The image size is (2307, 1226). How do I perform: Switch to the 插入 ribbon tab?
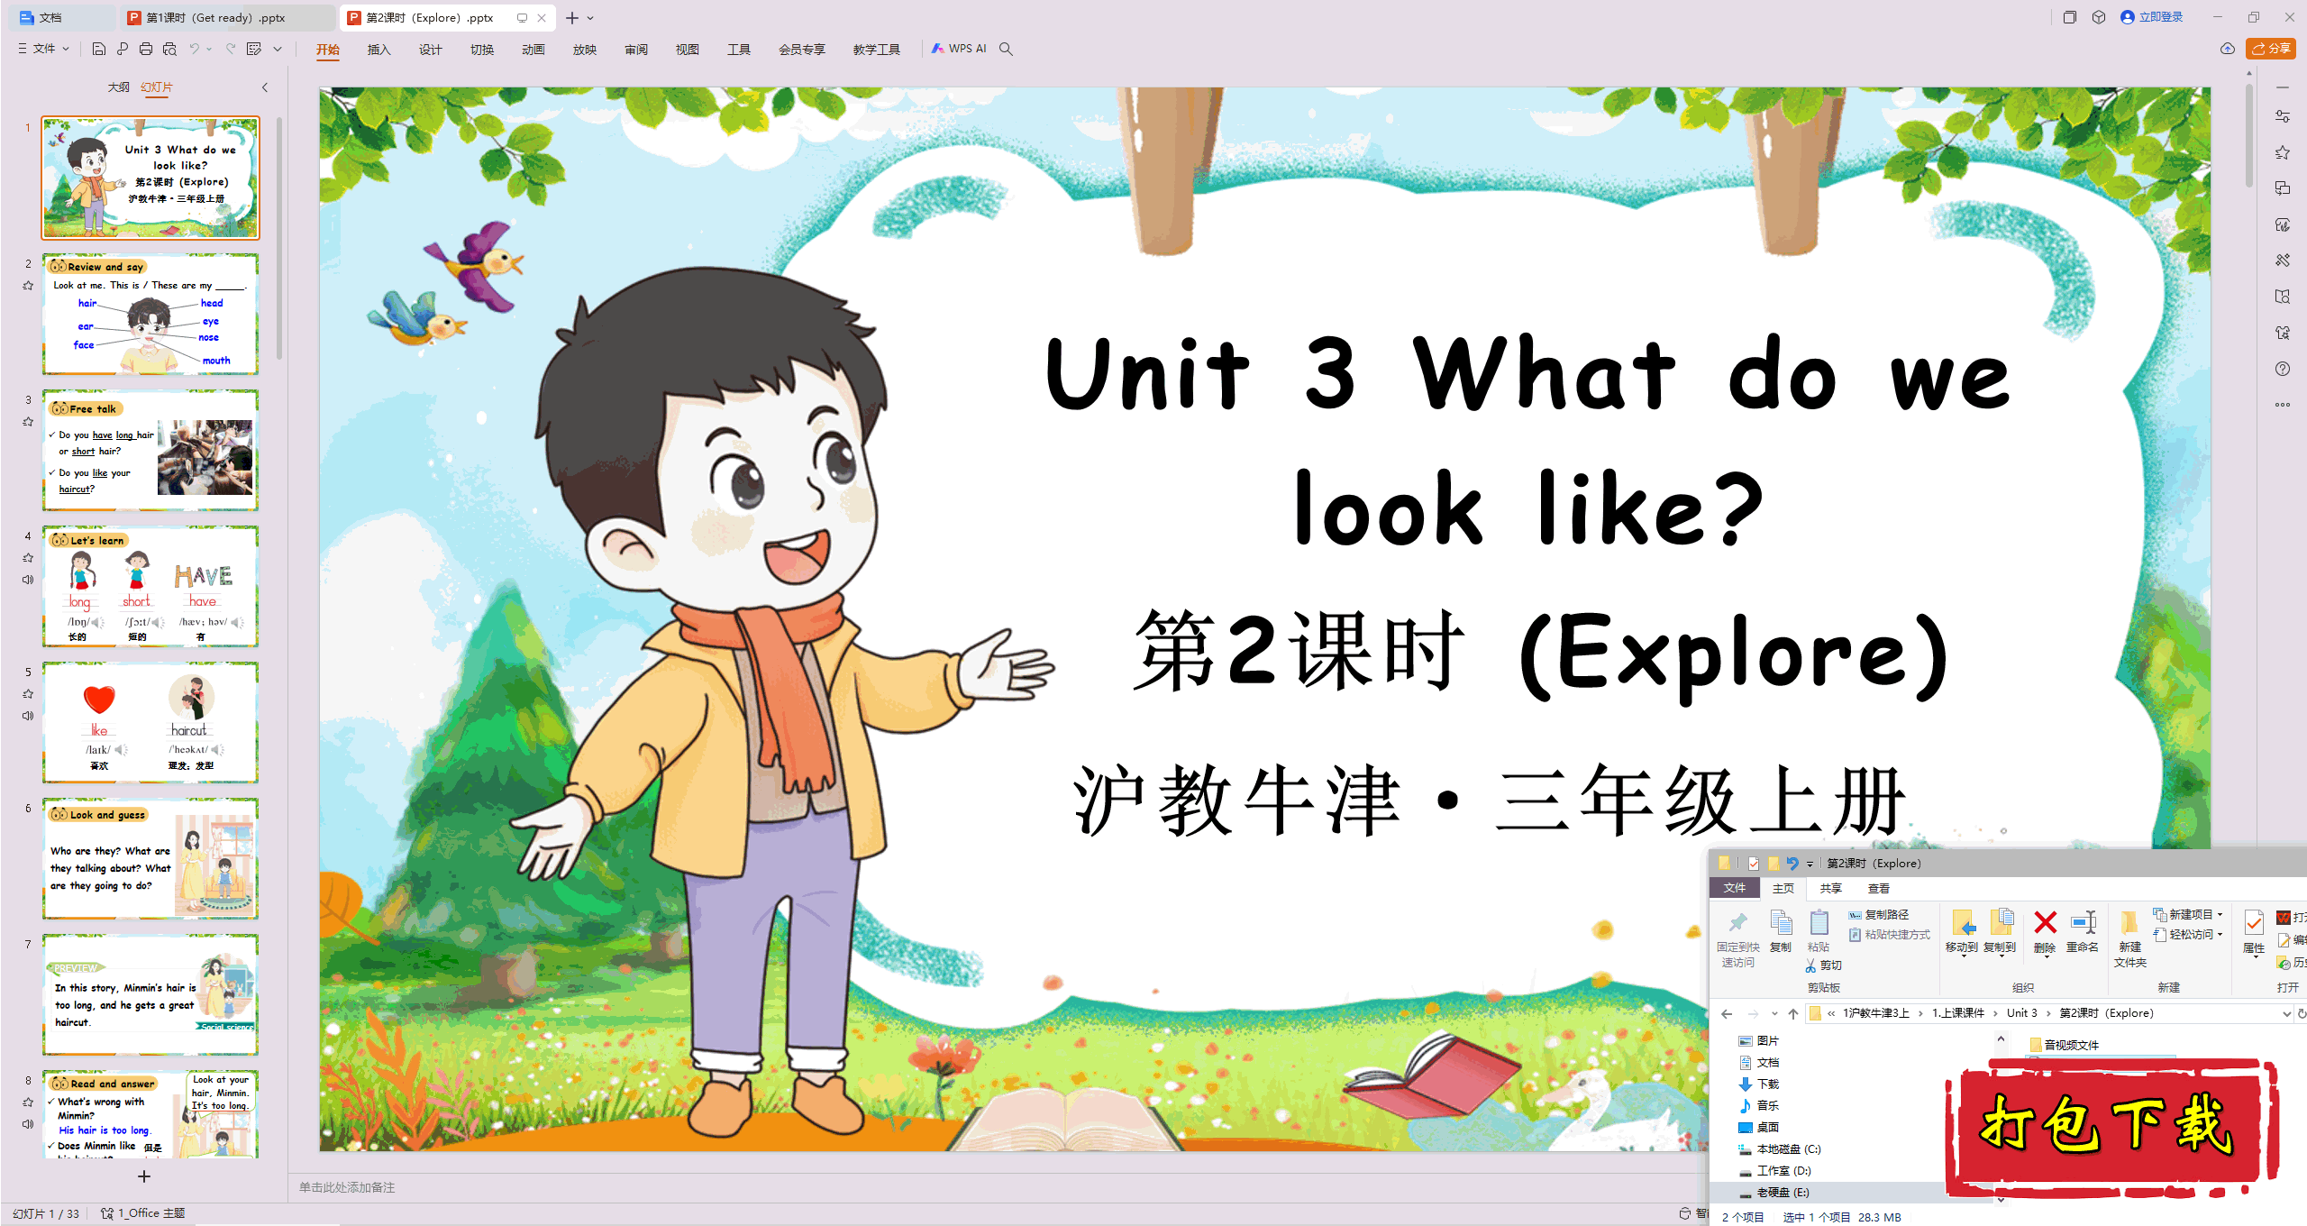378,50
